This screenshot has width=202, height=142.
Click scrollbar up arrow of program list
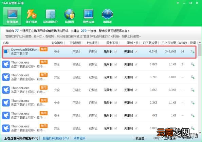pos(200,43)
